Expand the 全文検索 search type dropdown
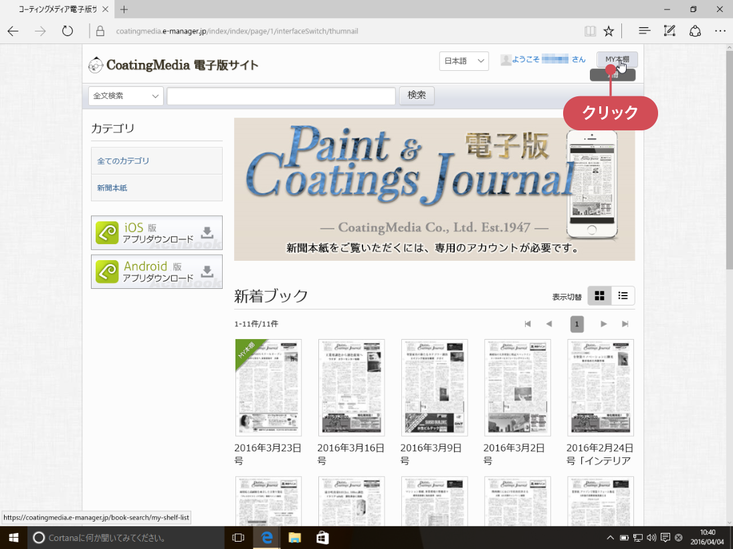 pyautogui.click(x=126, y=96)
